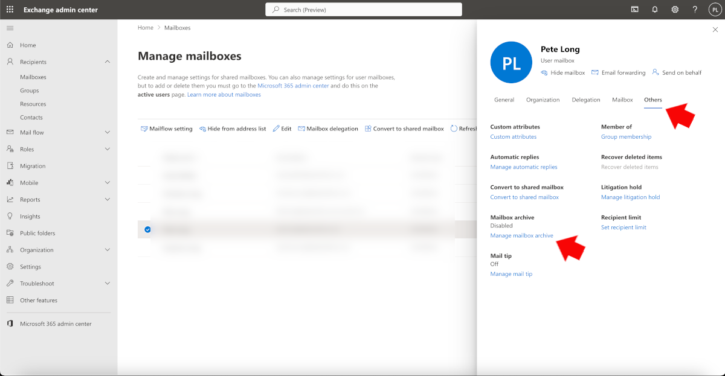Open the app launcher waffle icon
The image size is (725, 376).
(10, 10)
